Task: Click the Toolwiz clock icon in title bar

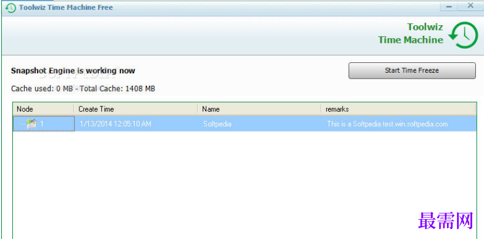Action: click(11, 8)
